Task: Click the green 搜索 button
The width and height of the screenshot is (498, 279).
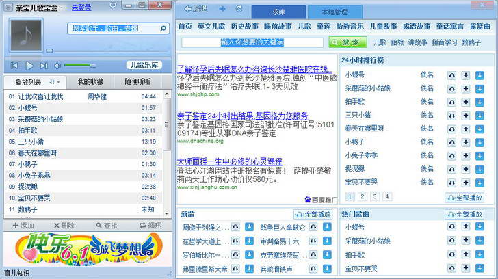Action: coord(348,42)
